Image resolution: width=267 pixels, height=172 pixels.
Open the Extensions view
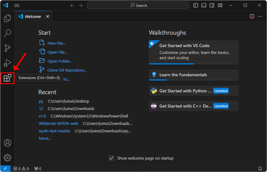7,78
